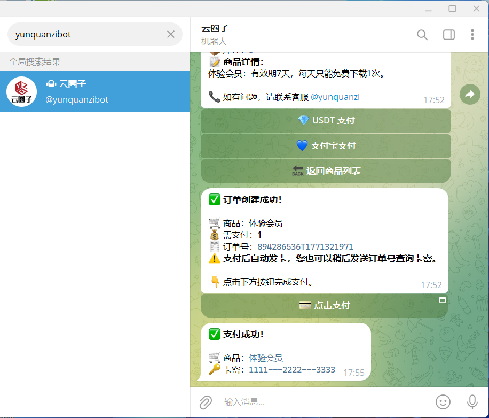Click the forward arrow button on the message

(469, 94)
